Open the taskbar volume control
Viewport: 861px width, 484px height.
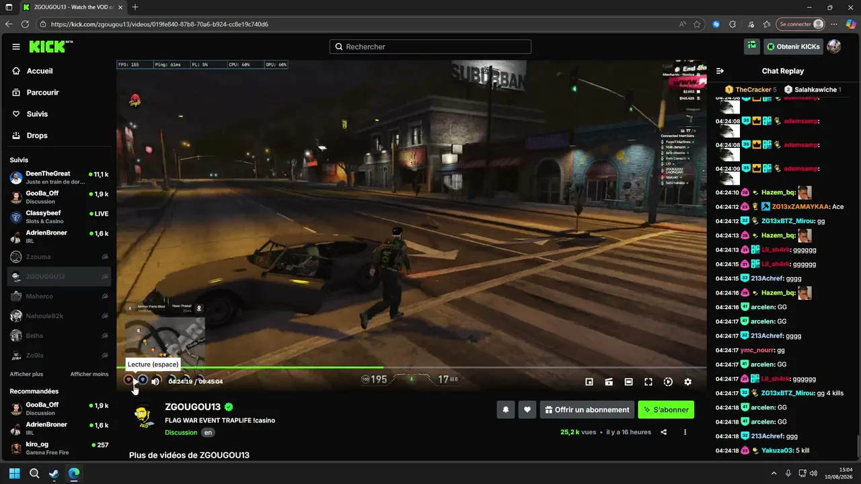(813, 472)
